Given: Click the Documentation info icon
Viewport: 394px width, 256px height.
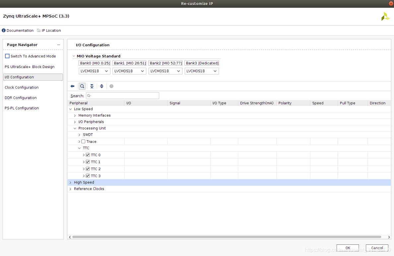Looking at the screenshot, I should (x=4, y=31).
